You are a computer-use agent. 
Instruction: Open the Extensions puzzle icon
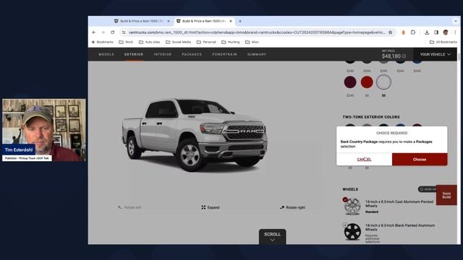[x=413, y=32]
